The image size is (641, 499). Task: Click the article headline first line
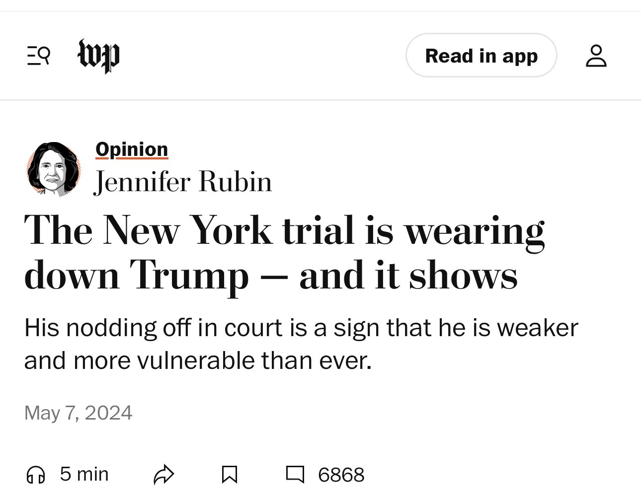coord(284,231)
